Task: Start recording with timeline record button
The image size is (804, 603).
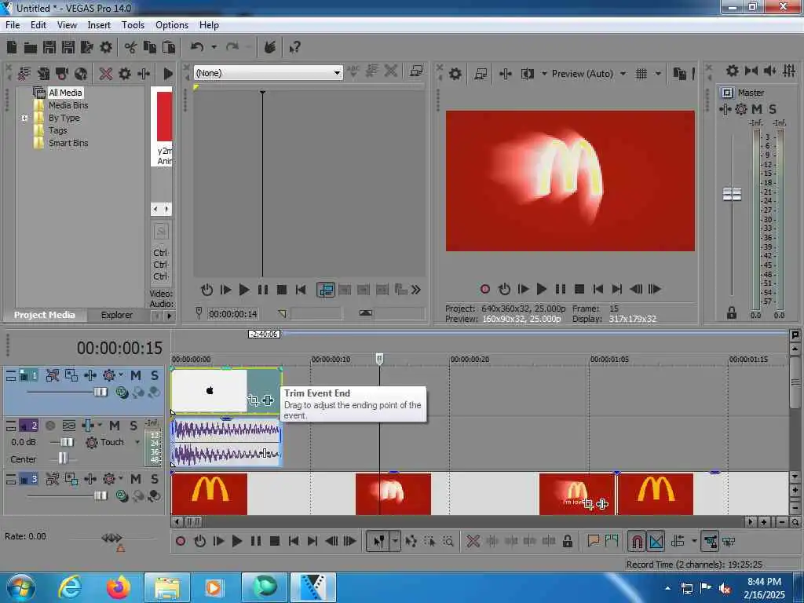Action: coord(181,542)
